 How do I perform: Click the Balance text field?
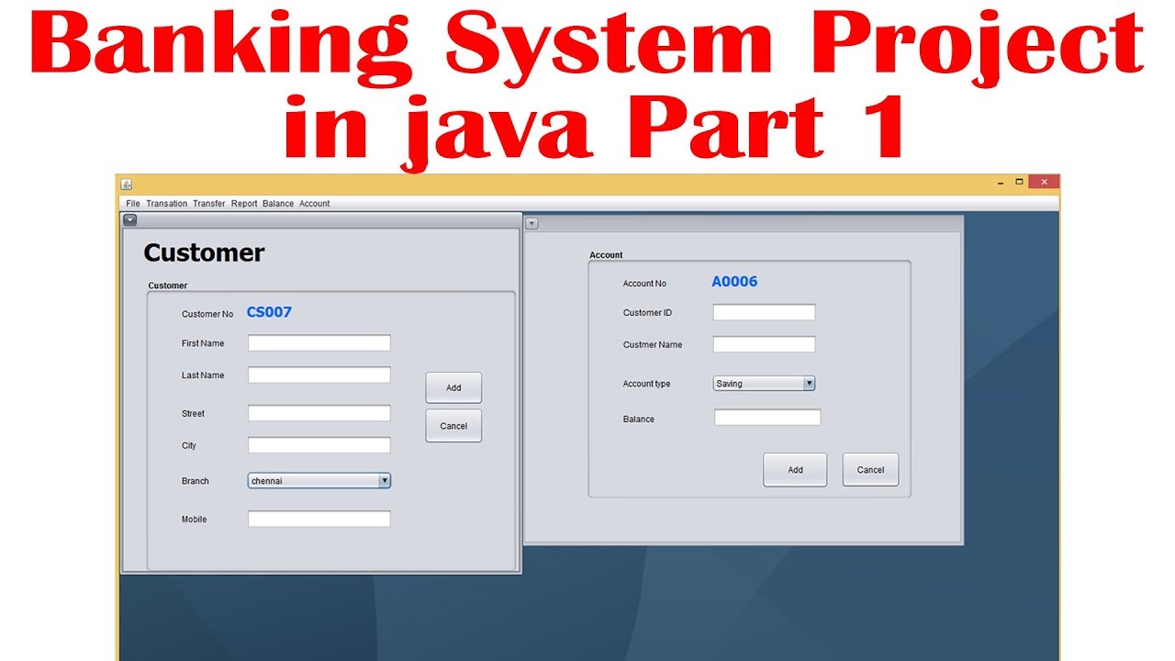click(767, 418)
